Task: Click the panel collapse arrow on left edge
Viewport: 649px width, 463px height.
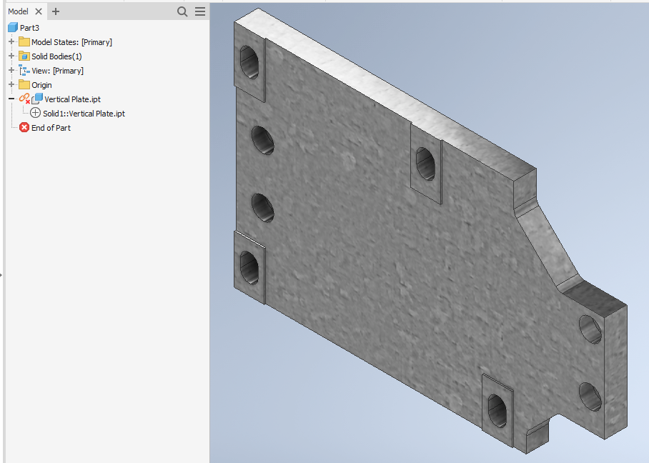Action: click(x=3, y=274)
